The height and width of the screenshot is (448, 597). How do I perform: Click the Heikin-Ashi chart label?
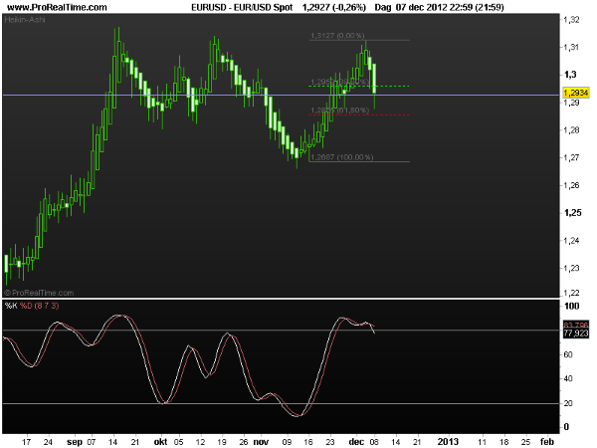24,19
